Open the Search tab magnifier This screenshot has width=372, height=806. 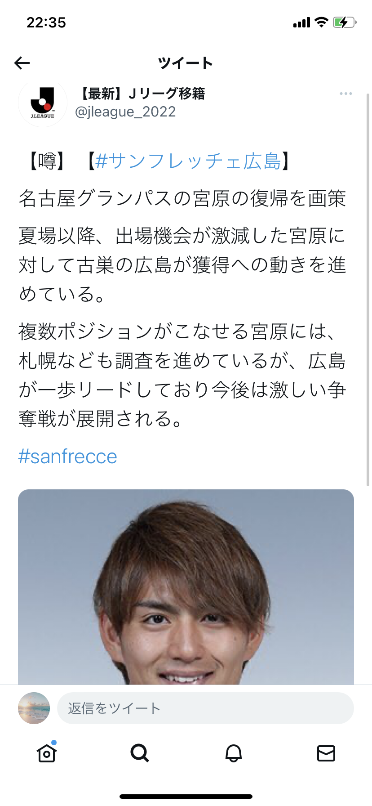tap(140, 753)
